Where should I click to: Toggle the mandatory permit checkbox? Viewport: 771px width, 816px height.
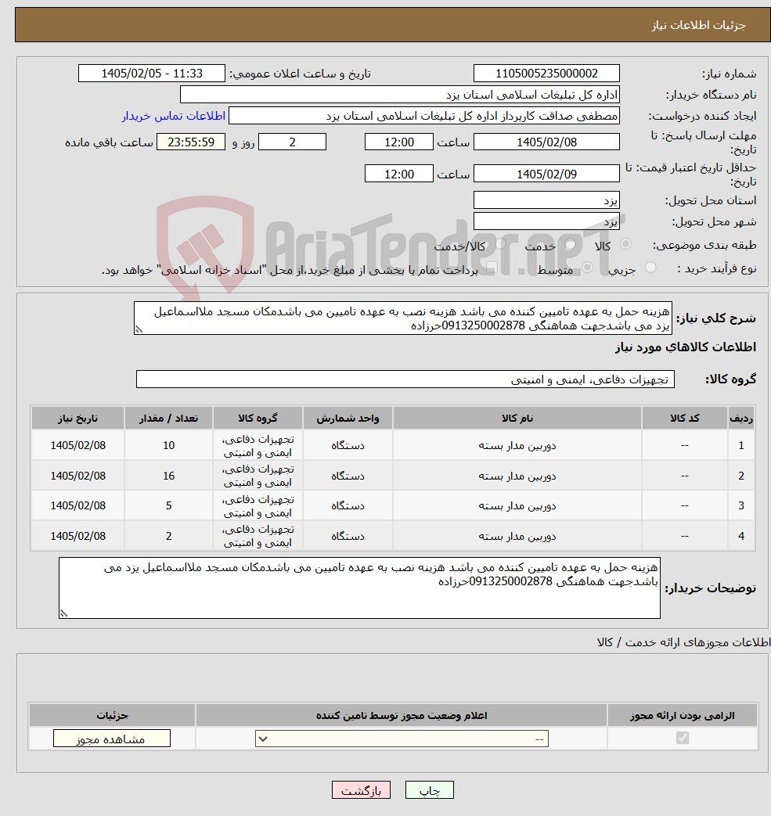point(682,738)
